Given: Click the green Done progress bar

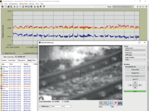Looking at the screenshot, I should [135, 91].
